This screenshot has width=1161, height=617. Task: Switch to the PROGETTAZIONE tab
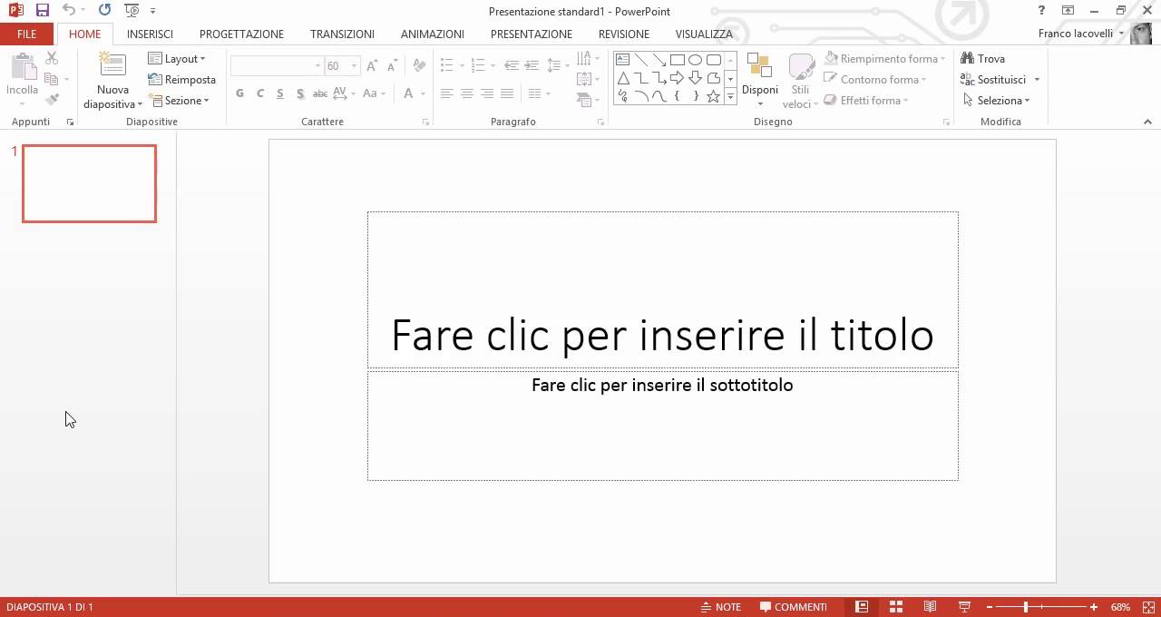point(241,34)
